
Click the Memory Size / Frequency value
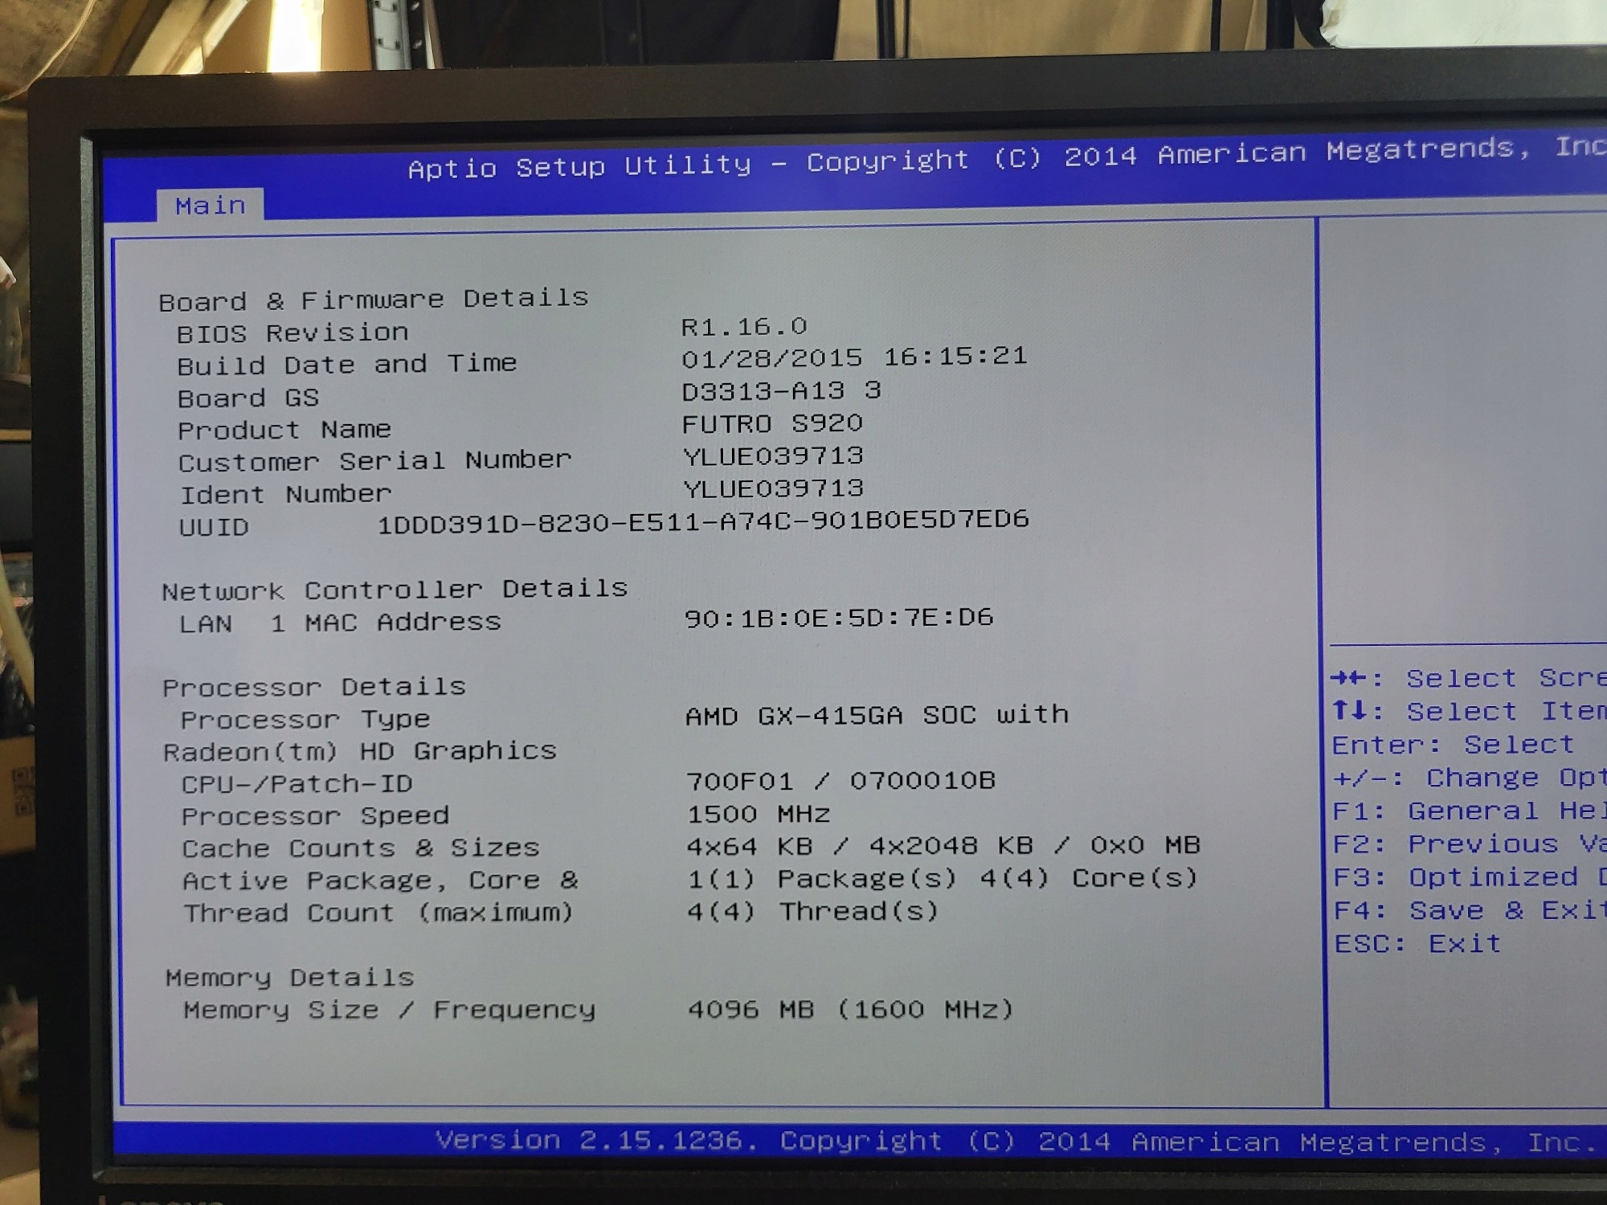pyautogui.click(x=850, y=1009)
